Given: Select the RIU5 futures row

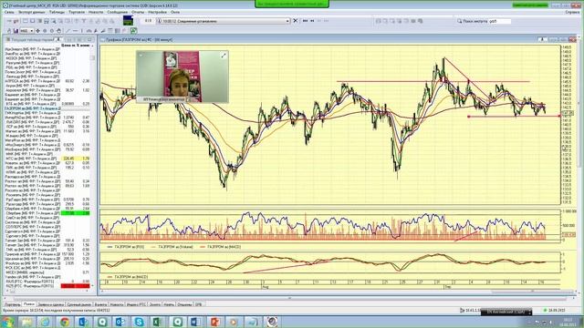Looking at the screenshot, I should tap(47, 282).
